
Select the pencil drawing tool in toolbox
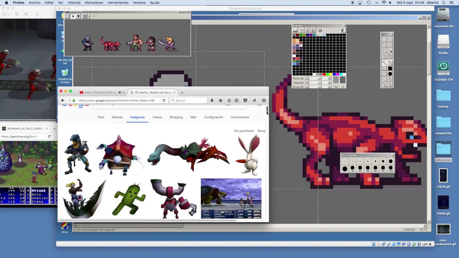tap(384, 63)
